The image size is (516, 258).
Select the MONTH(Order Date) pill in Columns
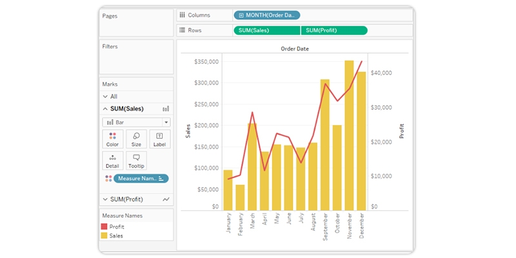tap(267, 15)
